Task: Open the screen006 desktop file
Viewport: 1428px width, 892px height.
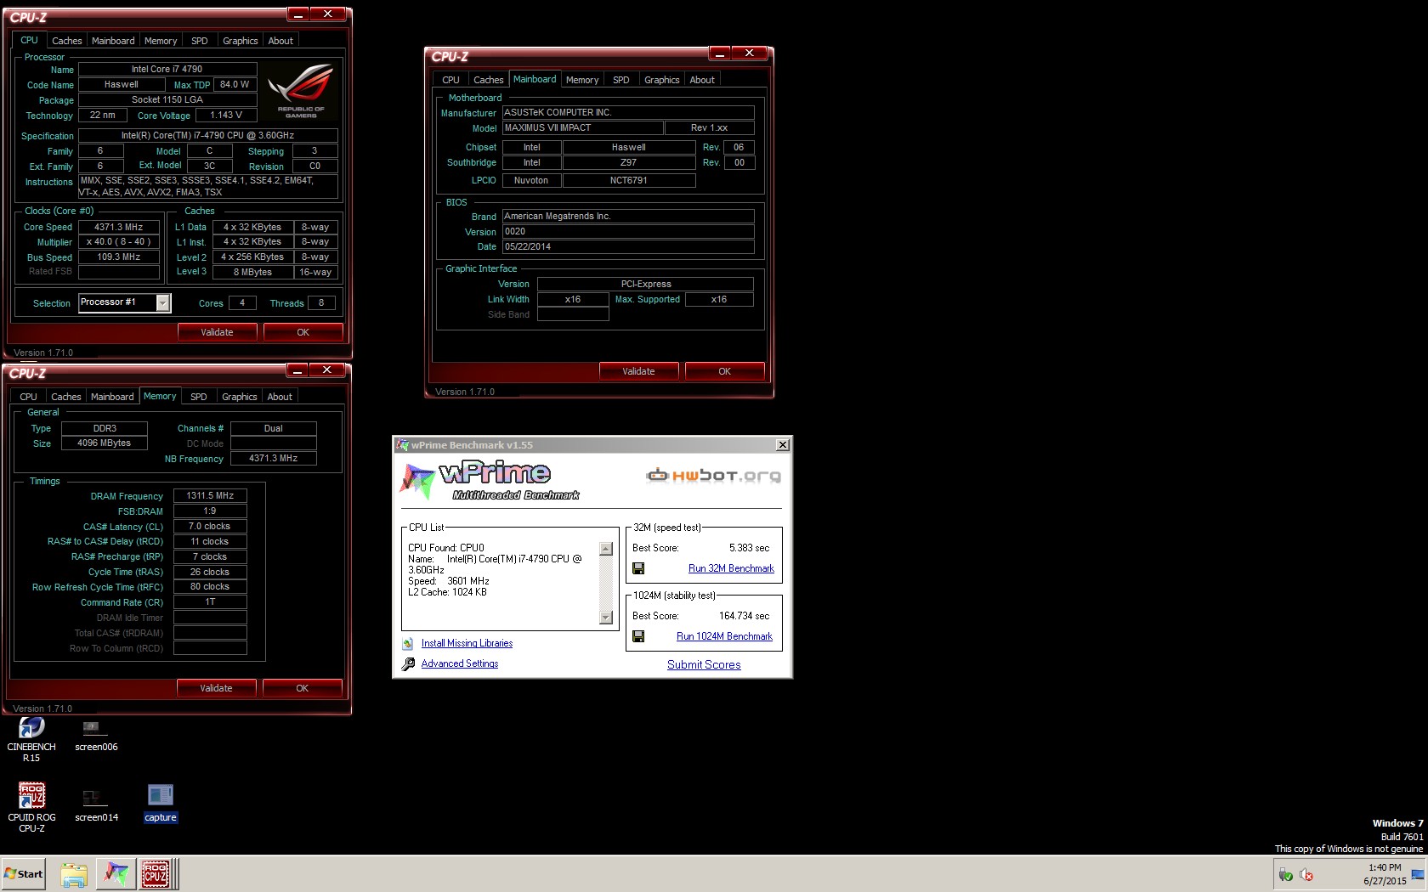Action: click(96, 736)
